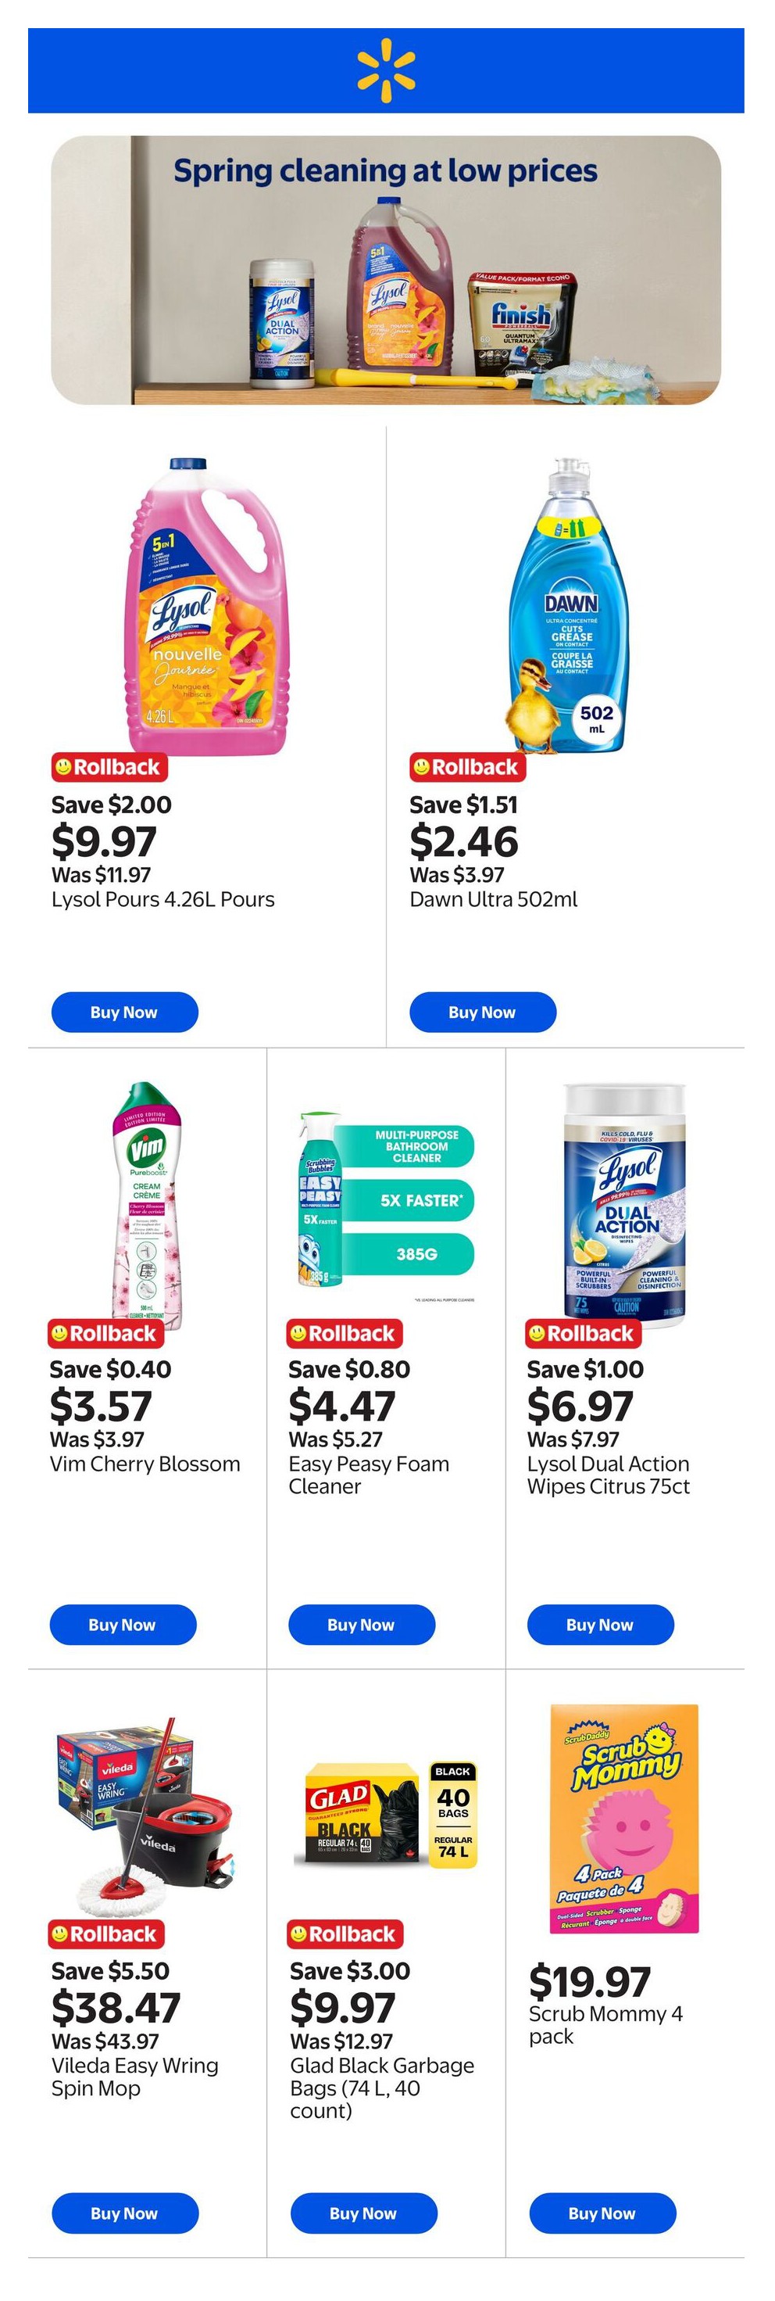Open the Spring cleaning banner image
The width and height of the screenshot is (775, 2301).
pyautogui.click(x=386, y=270)
